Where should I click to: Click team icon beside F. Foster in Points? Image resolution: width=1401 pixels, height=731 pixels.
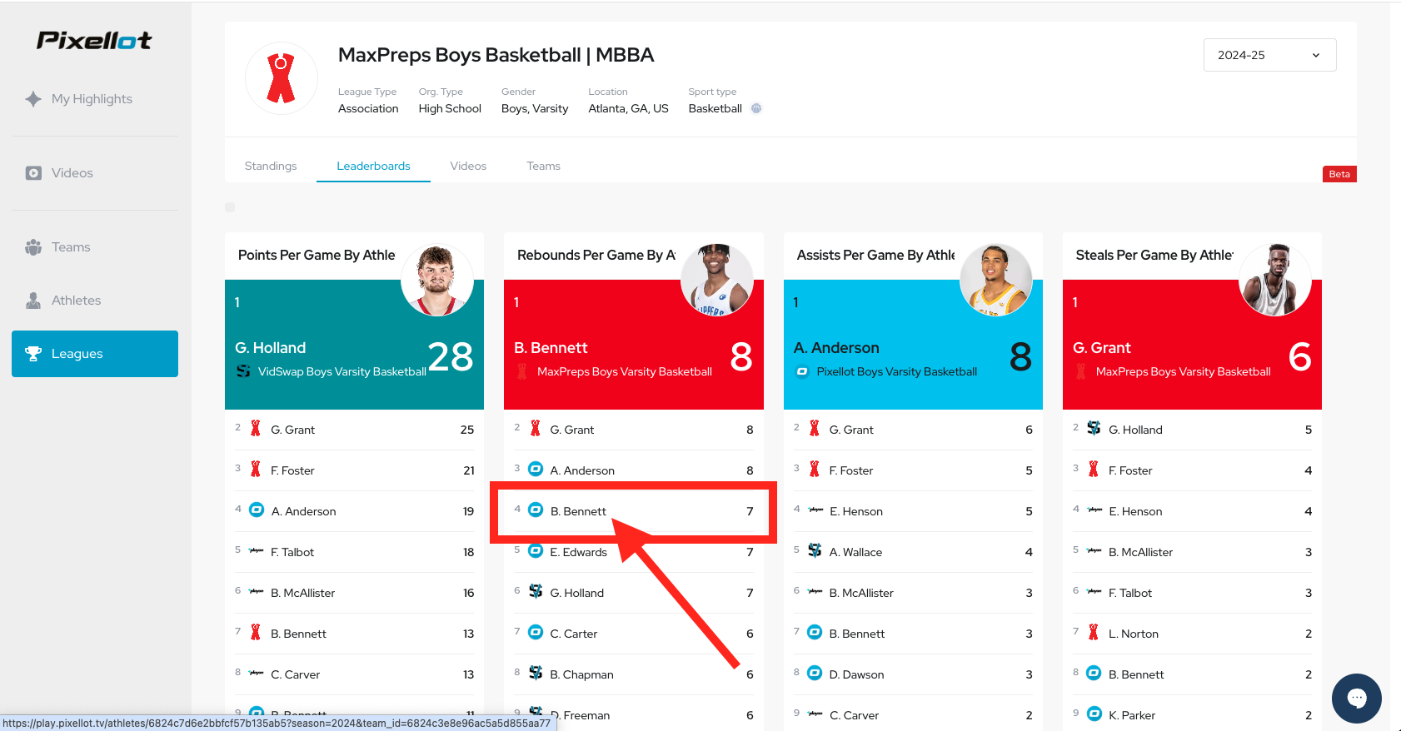[x=257, y=470]
